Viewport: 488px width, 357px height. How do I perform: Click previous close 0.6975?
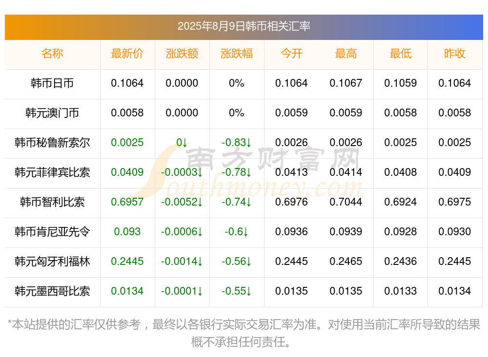click(455, 202)
